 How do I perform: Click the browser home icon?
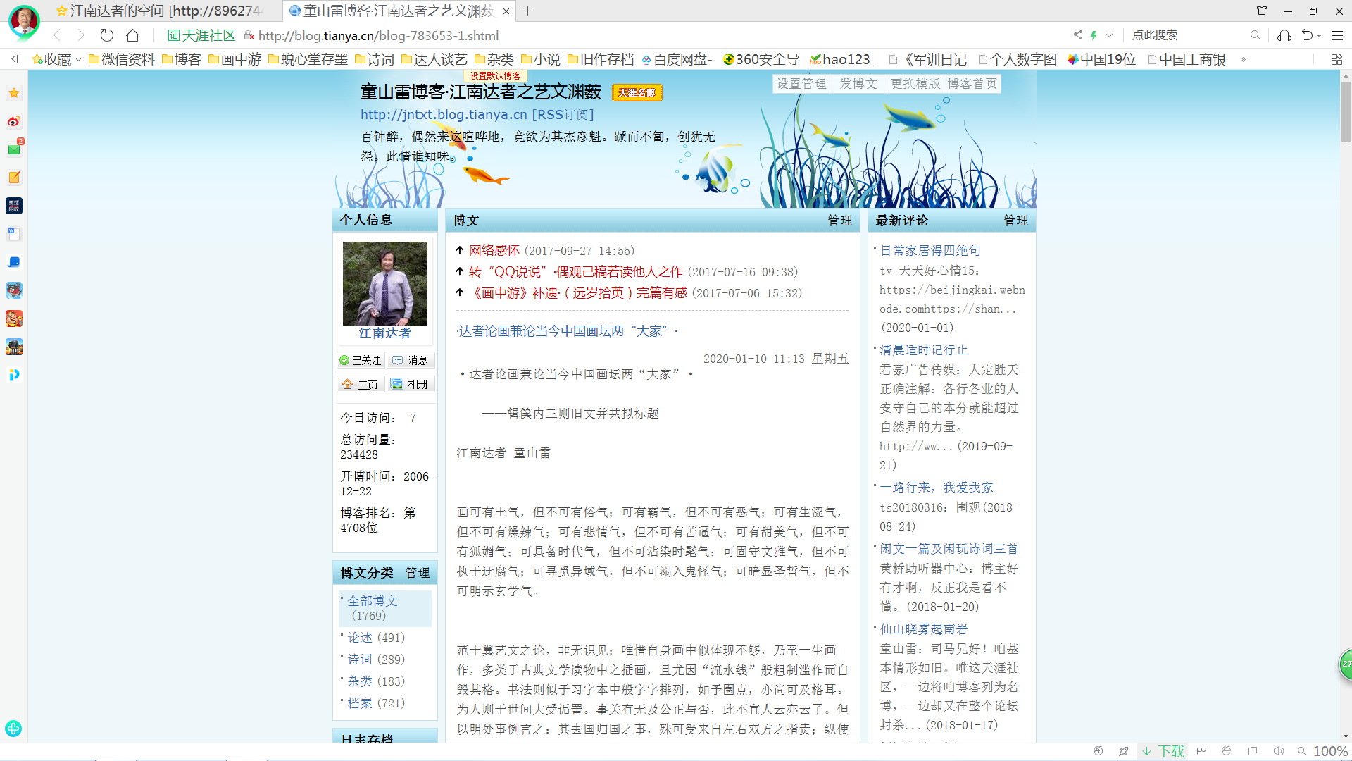click(x=132, y=35)
